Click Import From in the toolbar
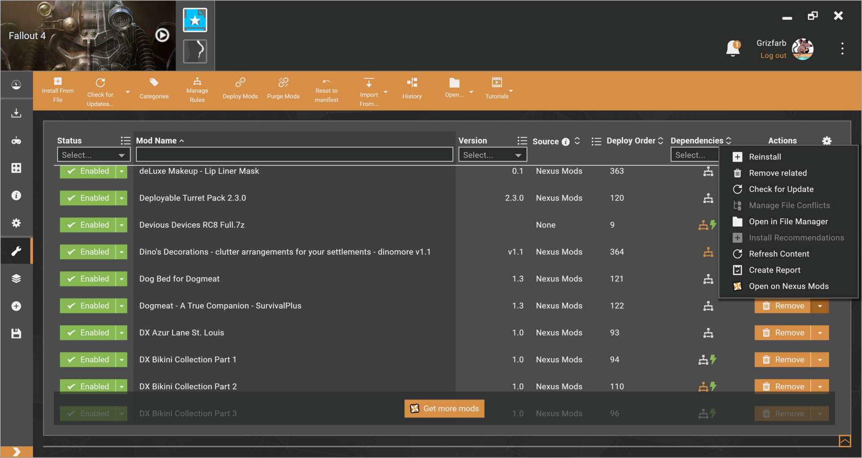 369,92
